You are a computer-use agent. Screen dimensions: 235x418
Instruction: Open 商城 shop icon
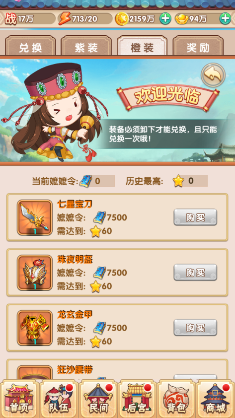click(216, 399)
